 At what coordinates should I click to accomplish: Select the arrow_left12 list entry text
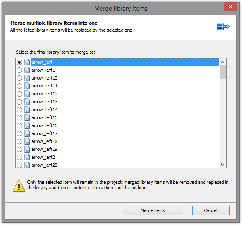point(45,94)
